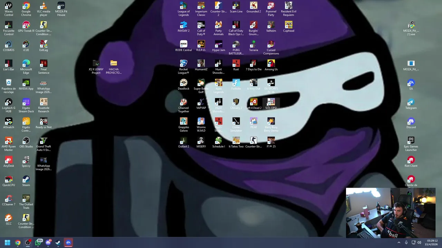Open the Windows Start menu
This screenshot has height=248, width=442.
7,242
